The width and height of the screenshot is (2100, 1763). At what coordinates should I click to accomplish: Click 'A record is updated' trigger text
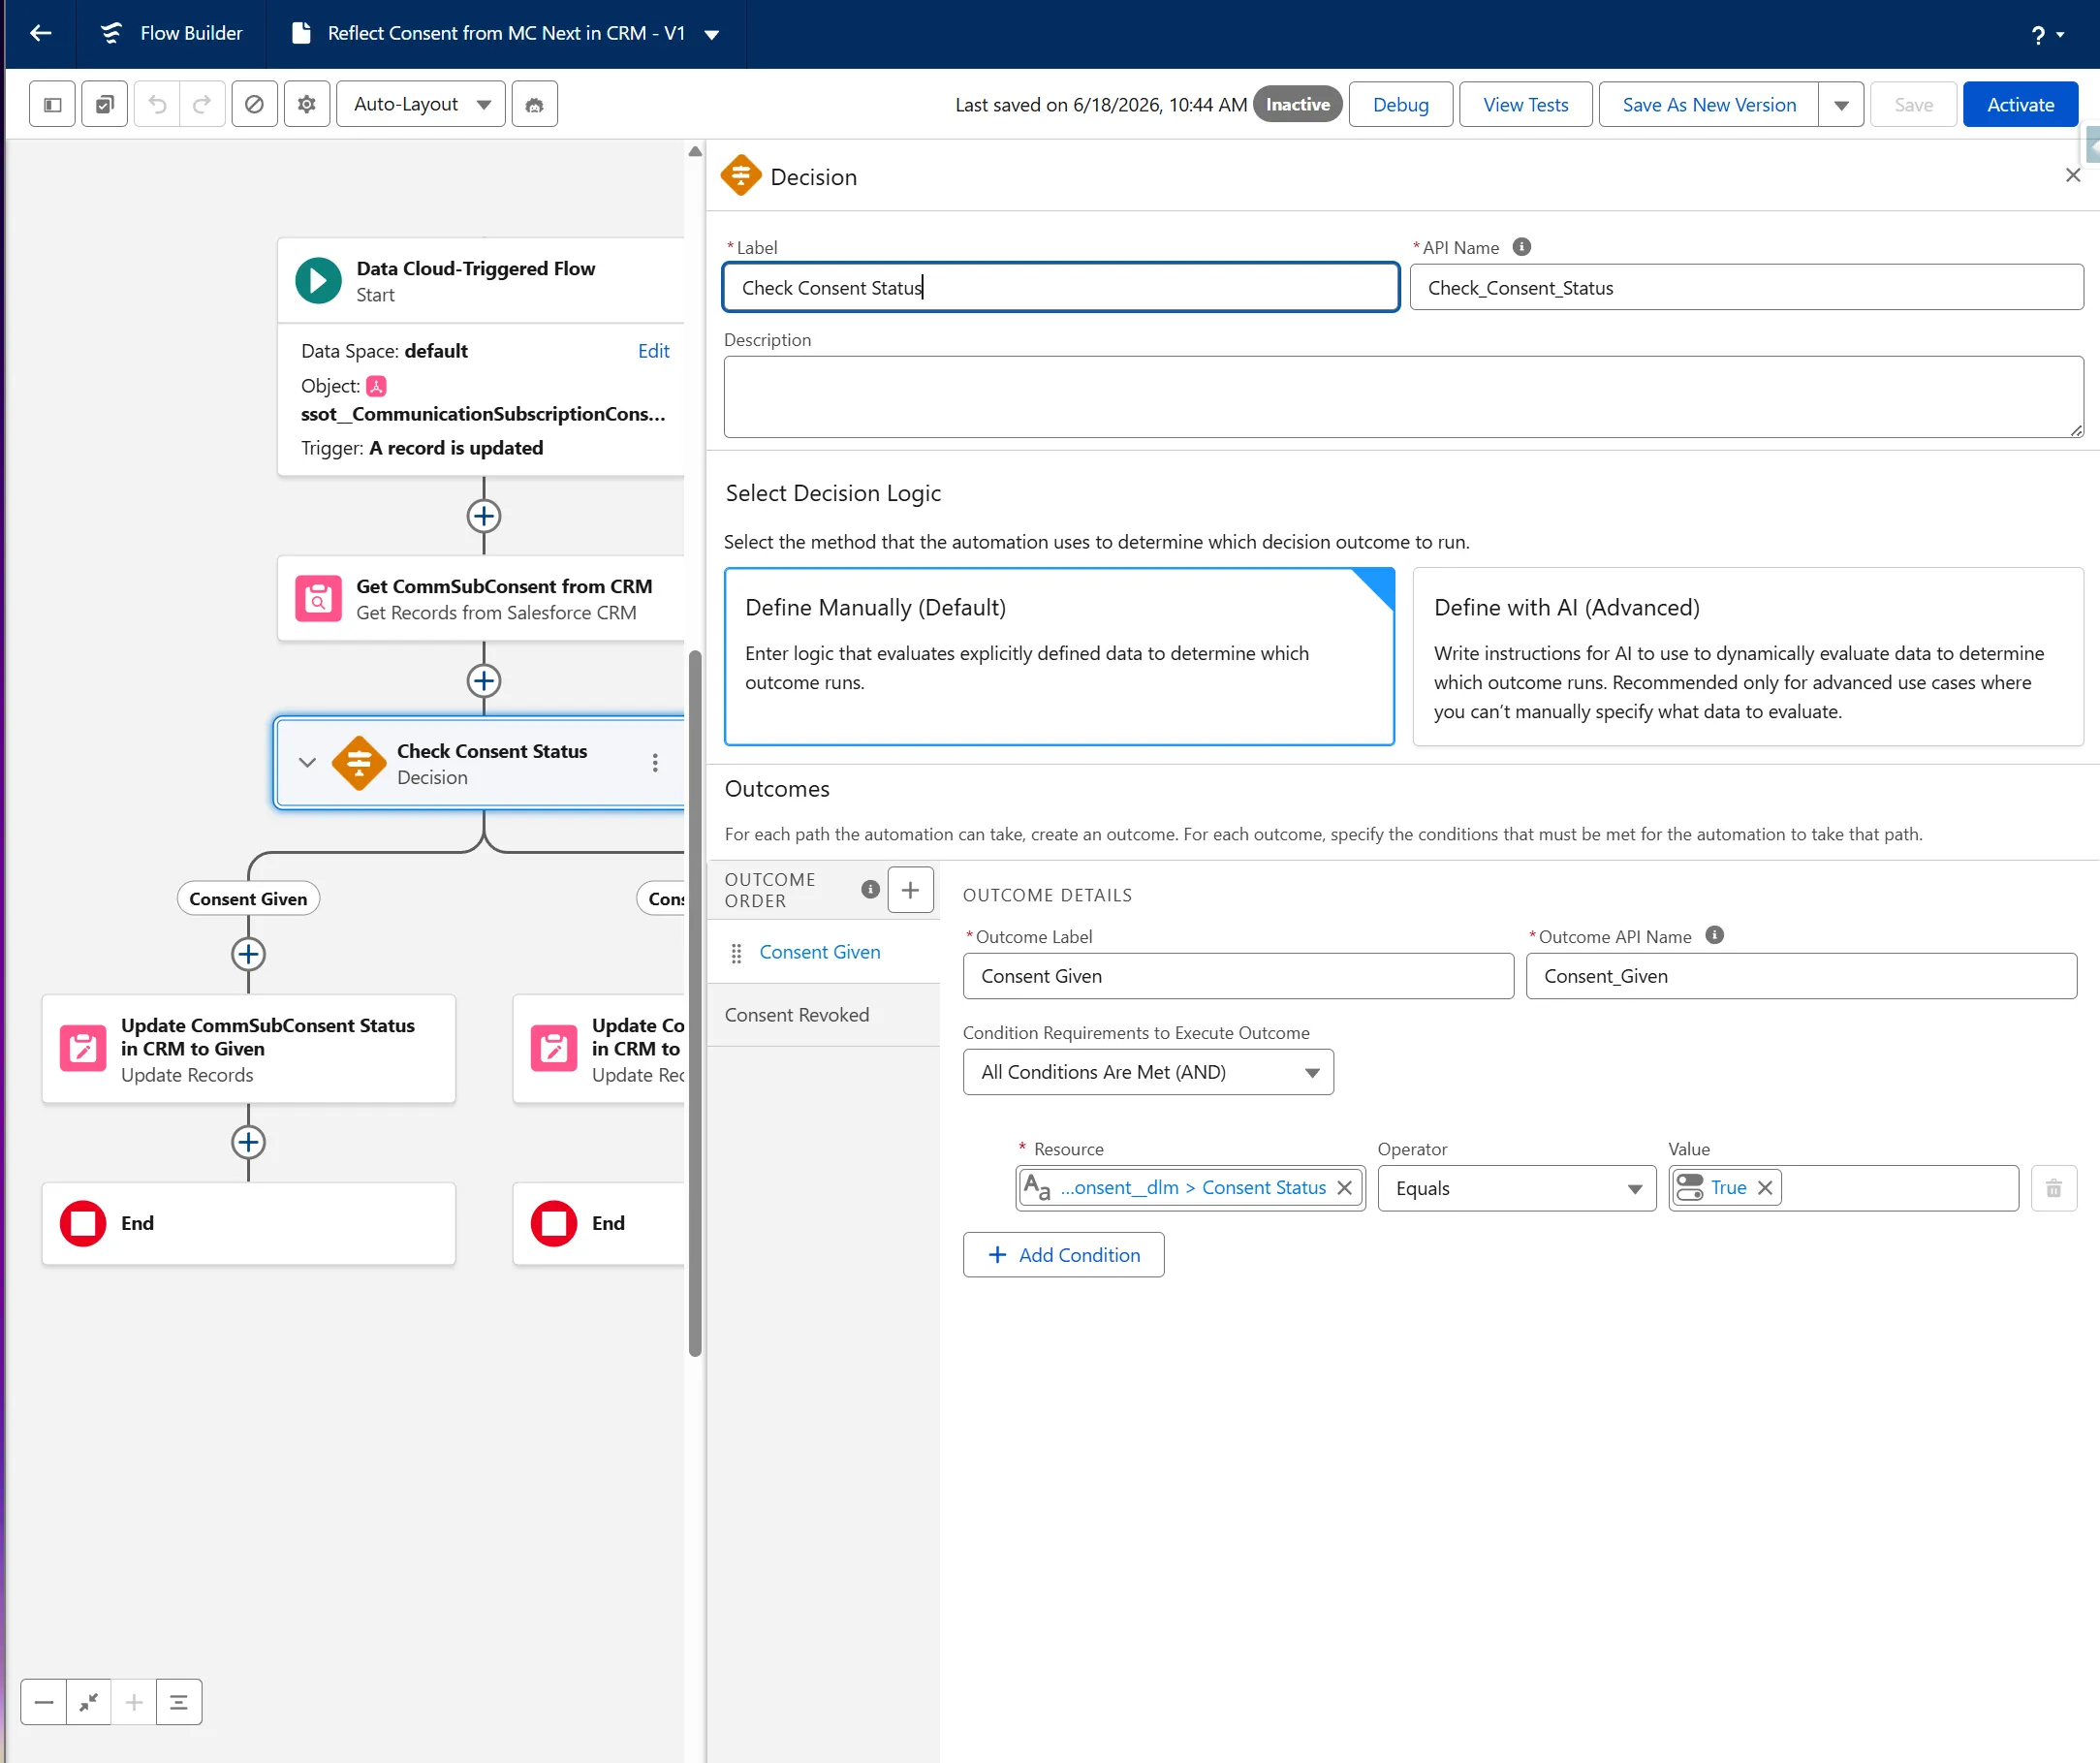click(x=456, y=448)
